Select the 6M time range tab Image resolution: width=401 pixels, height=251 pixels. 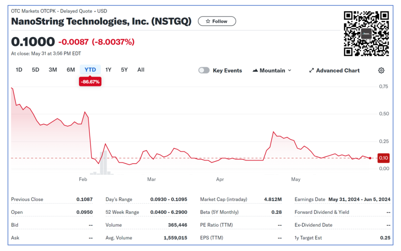pos(71,69)
